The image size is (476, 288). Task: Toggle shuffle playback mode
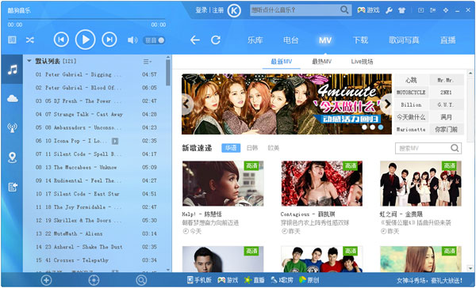coord(30,40)
